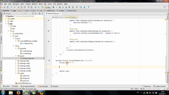Click the Debug app bug icon
The width and height of the screenshot is (169, 95).
pos(60,7)
